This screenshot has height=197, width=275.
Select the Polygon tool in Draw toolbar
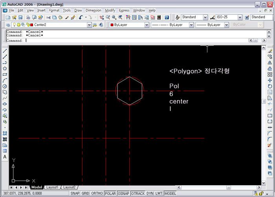point(5,69)
